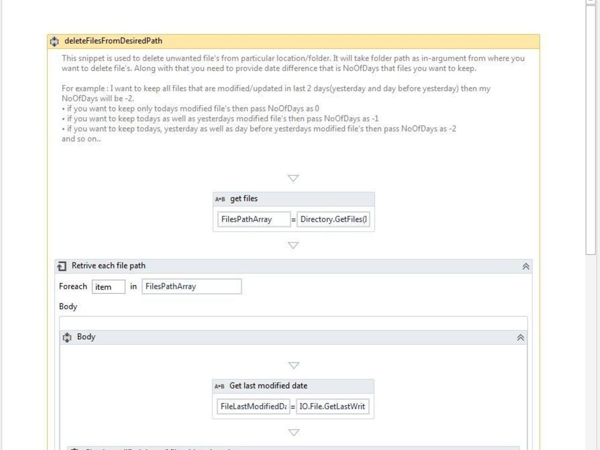Viewport: 600px width, 450px height.
Task: Edit the FilesPathArray collection field in Foreach
Action: pos(192,286)
